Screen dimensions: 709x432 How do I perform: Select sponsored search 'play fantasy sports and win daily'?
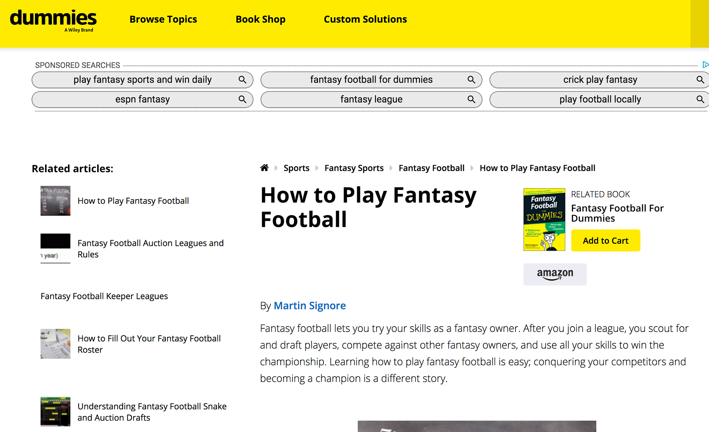[143, 80]
